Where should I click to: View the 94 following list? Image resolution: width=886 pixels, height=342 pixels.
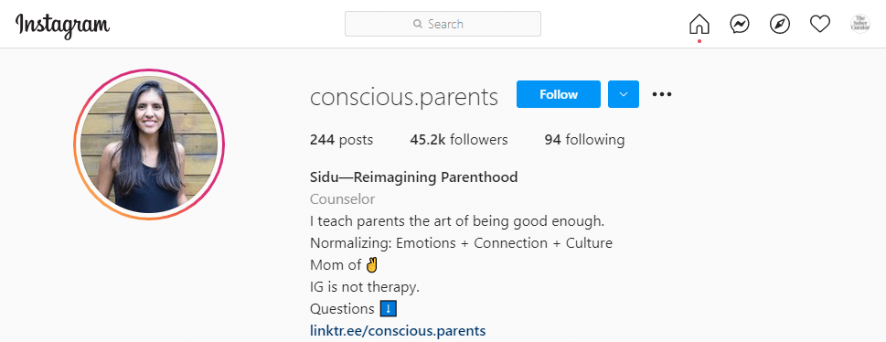point(585,140)
